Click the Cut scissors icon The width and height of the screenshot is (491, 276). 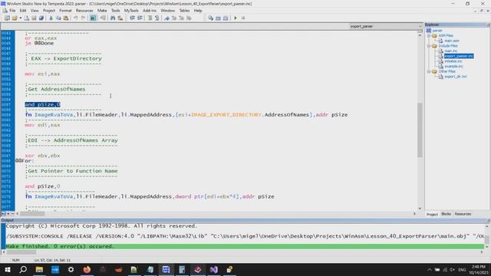click(x=51, y=18)
